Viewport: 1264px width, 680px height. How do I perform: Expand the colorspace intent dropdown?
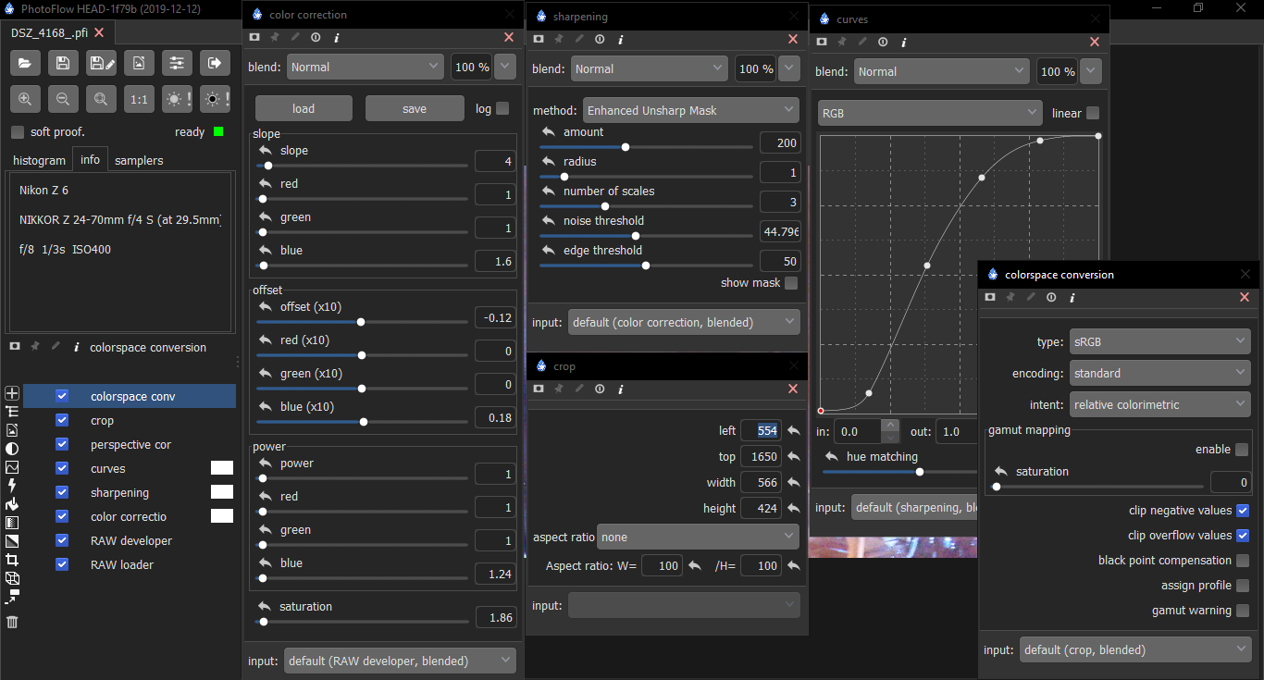(x=1159, y=404)
